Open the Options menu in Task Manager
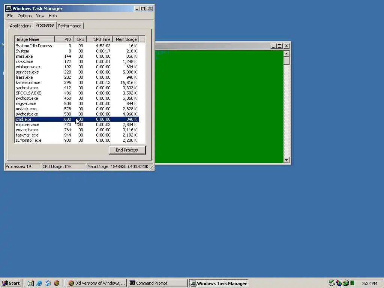The image size is (384, 288). [24, 16]
